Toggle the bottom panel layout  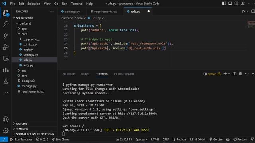tap(230, 4)
